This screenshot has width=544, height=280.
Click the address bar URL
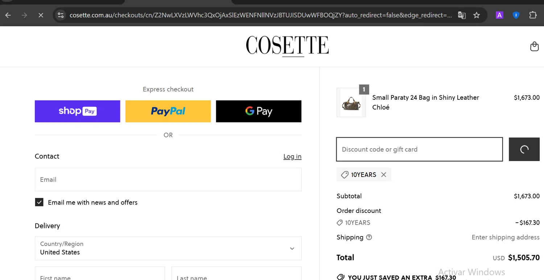click(x=260, y=15)
